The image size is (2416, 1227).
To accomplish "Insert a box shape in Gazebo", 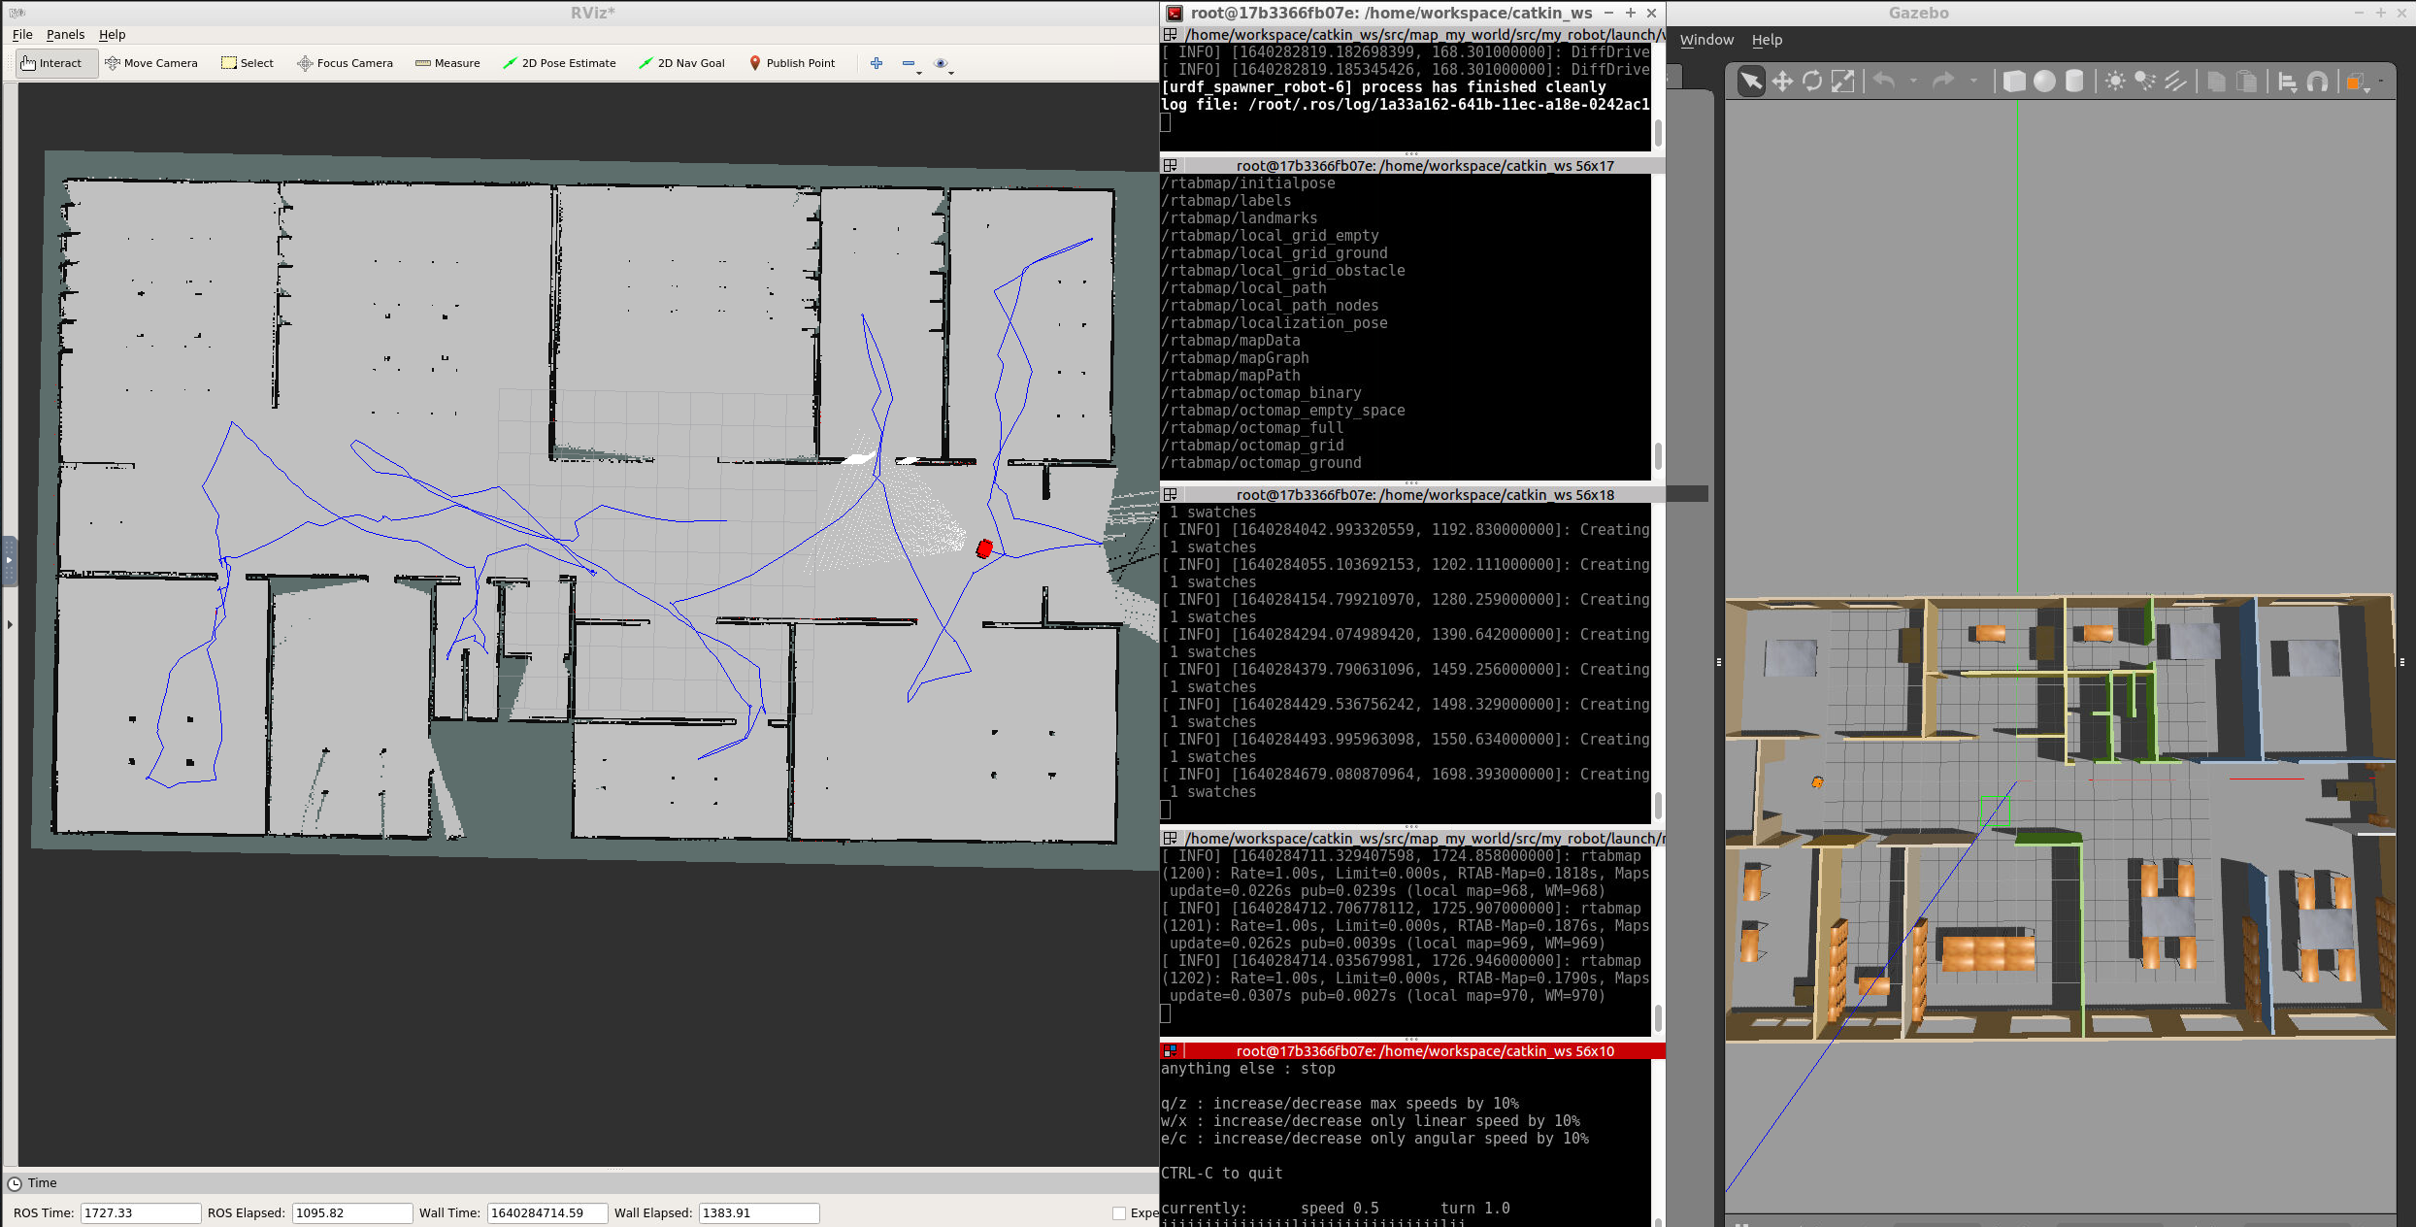I will coord(2014,82).
